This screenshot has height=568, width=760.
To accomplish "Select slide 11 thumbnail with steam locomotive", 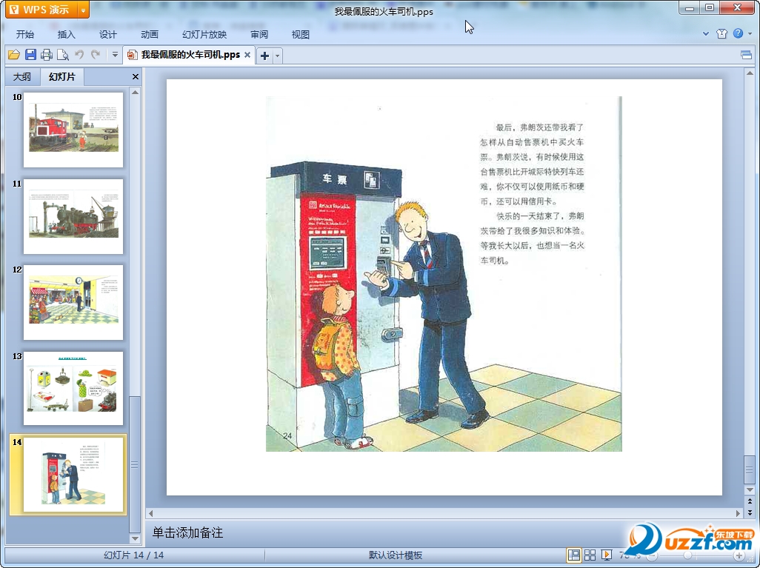I will (x=73, y=216).
